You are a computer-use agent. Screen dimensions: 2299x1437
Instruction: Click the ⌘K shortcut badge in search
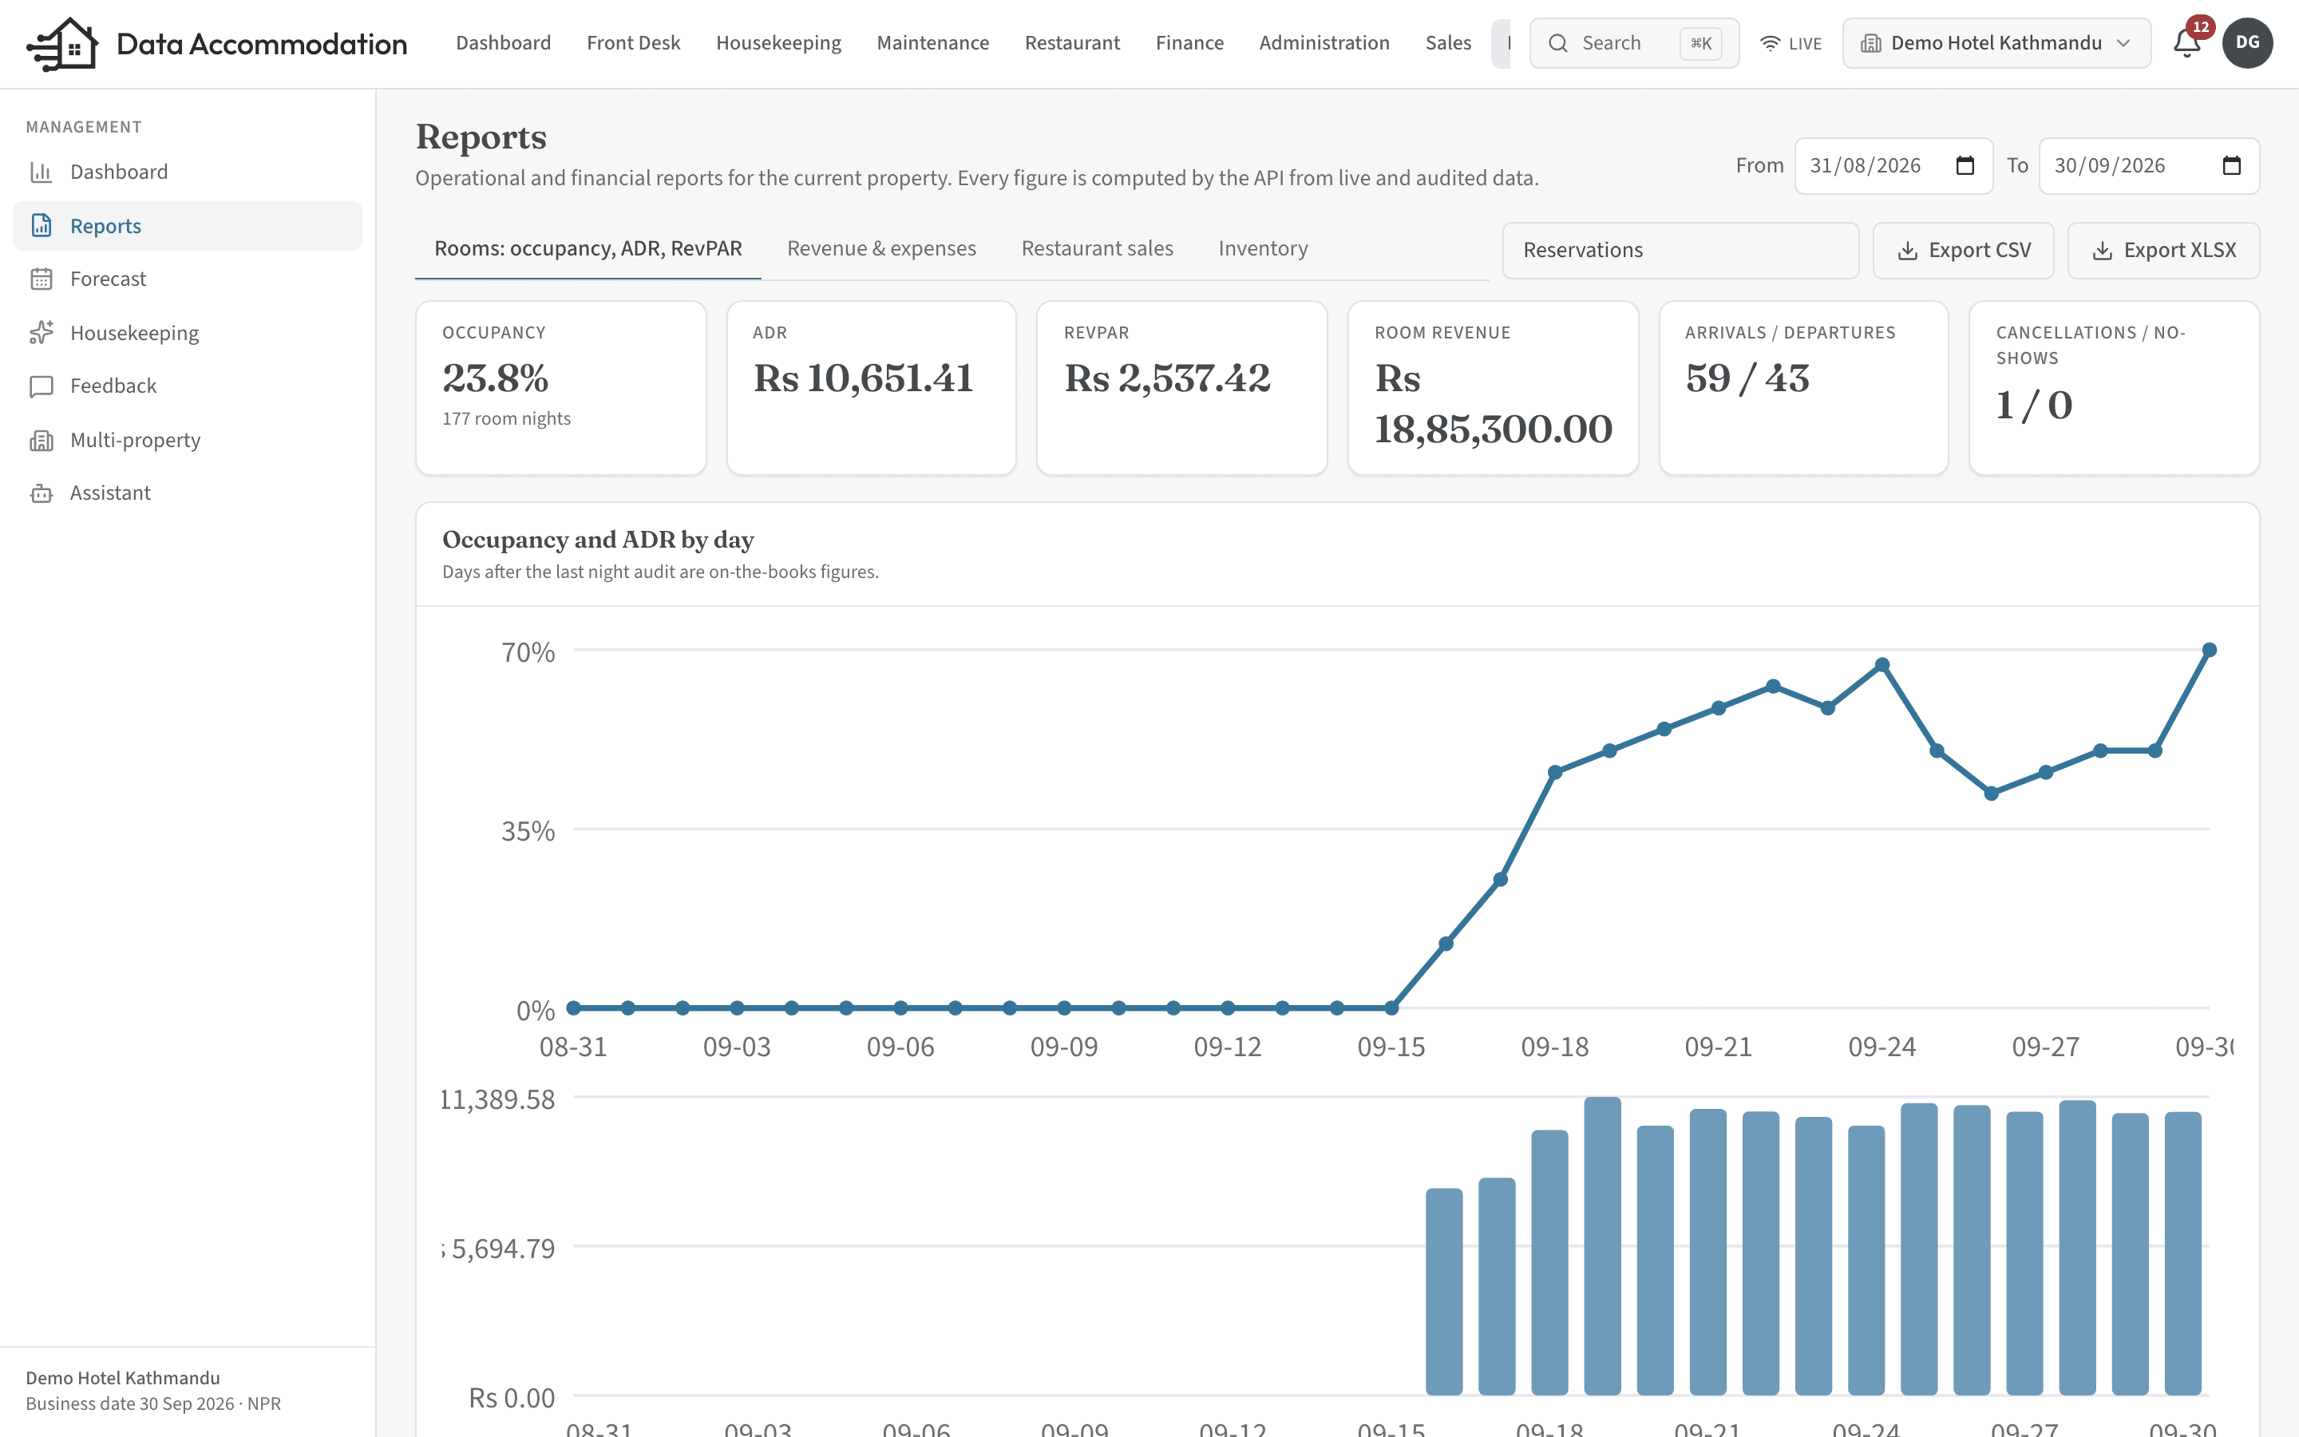1700,43
